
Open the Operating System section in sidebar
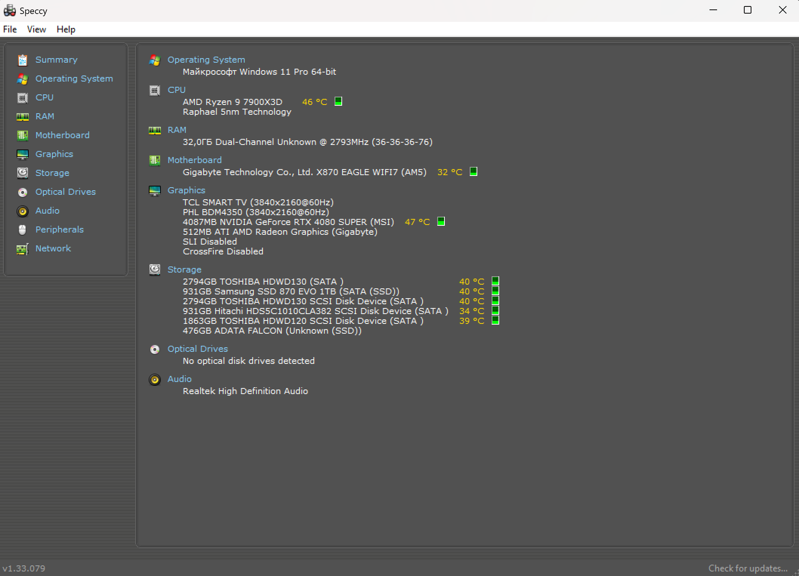[74, 79]
